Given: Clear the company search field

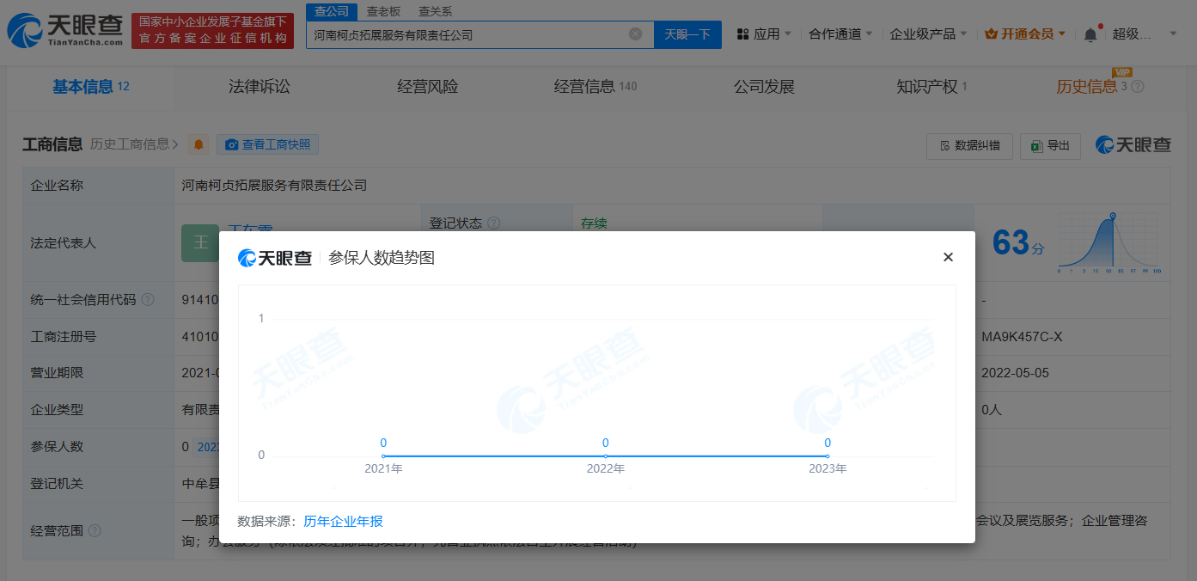Looking at the screenshot, I should 635,34.
